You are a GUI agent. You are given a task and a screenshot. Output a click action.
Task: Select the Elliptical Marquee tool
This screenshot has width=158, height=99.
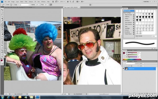click(x=2, y=12)
